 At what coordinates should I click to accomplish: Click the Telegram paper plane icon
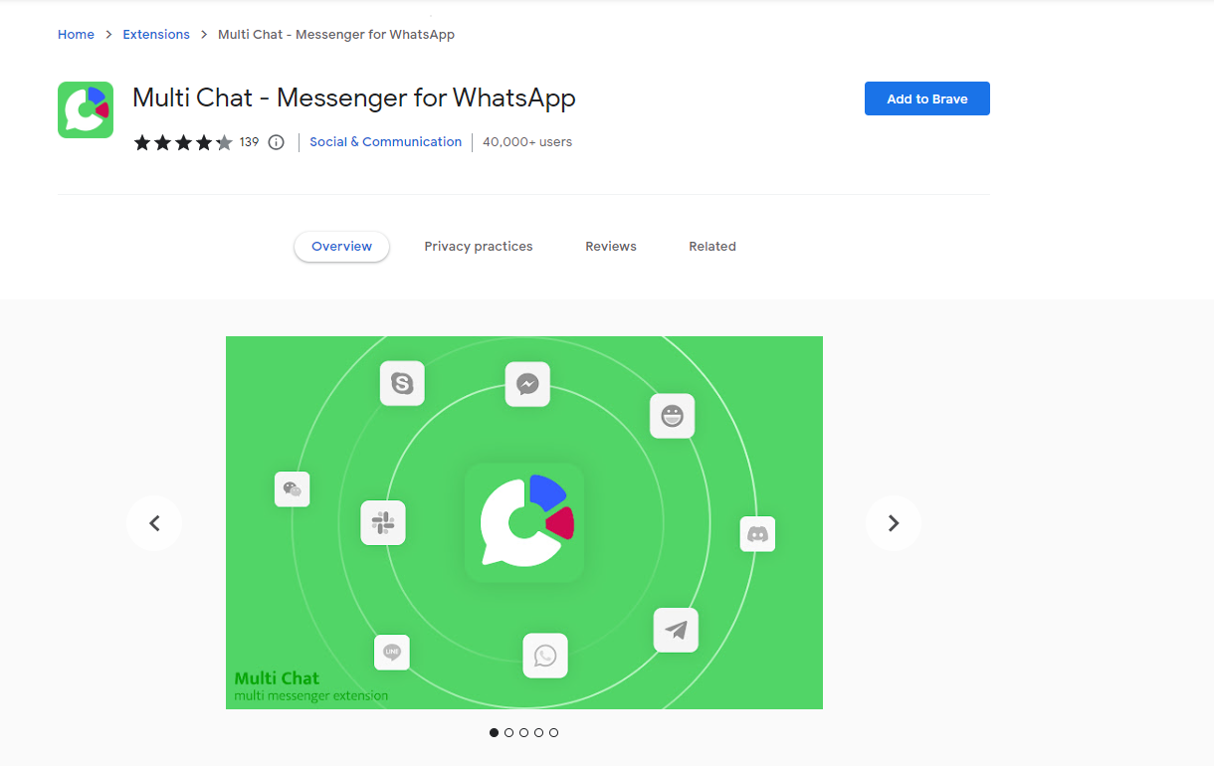(676, 630)
